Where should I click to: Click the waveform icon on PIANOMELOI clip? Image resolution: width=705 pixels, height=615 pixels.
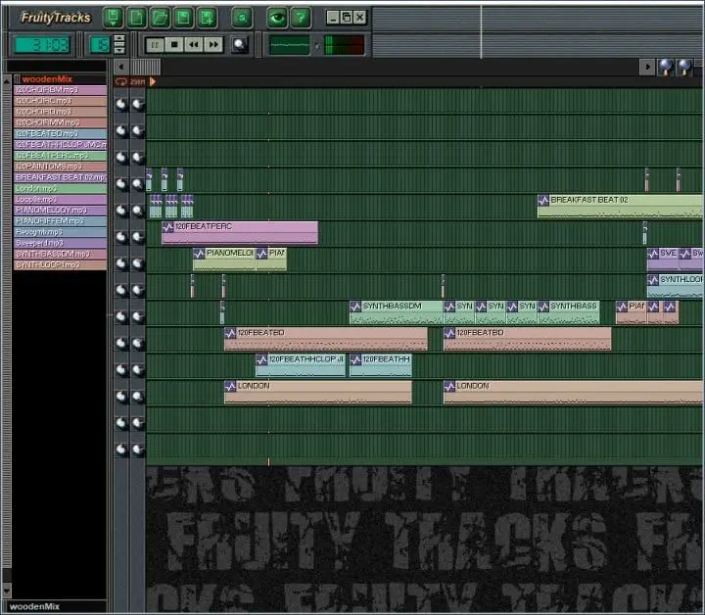199,254
